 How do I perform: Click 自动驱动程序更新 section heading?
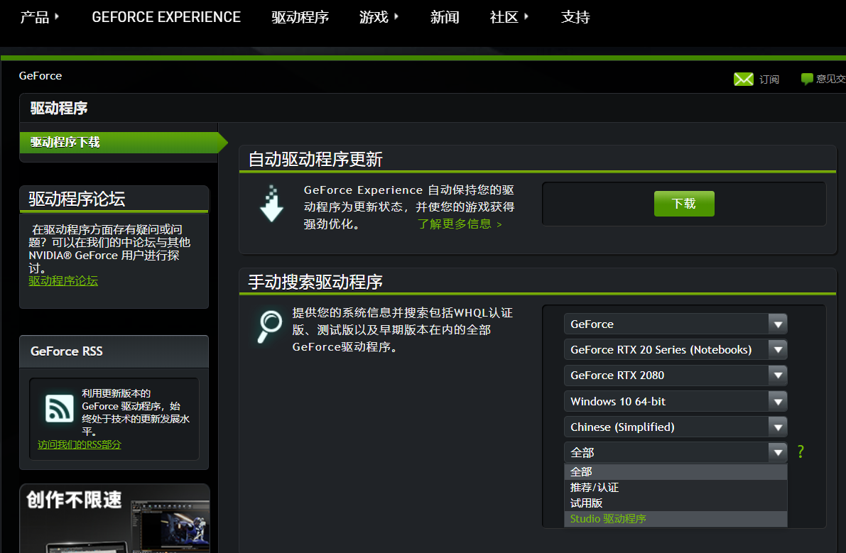(315, 160)
